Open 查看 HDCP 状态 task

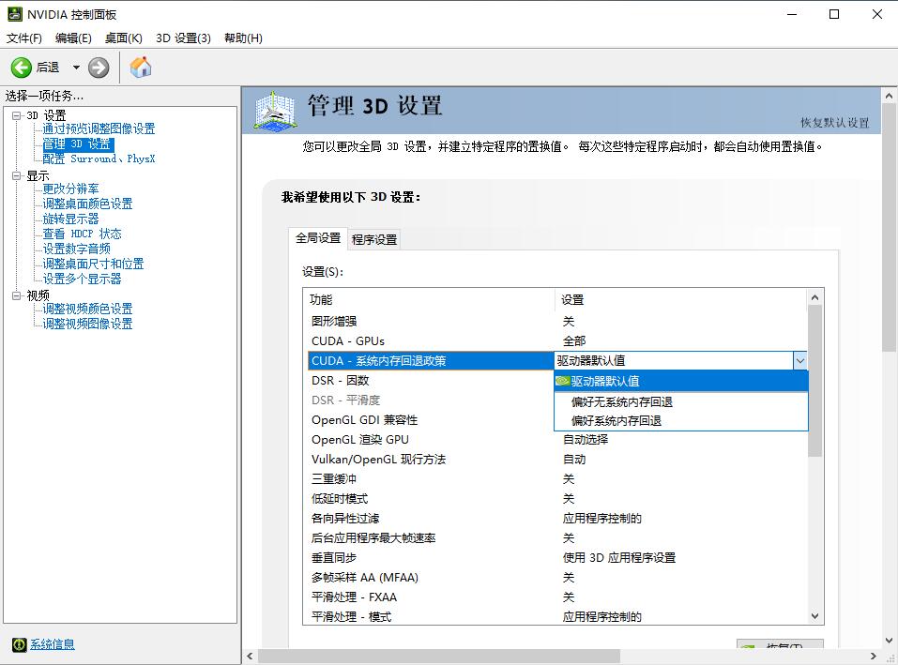tap(82, 234)
